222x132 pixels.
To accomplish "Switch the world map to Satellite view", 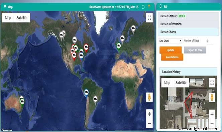I will 22,18.
